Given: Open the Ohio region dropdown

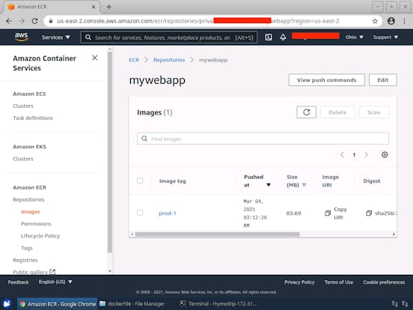Looking at the screenshot, I should 354,37.
